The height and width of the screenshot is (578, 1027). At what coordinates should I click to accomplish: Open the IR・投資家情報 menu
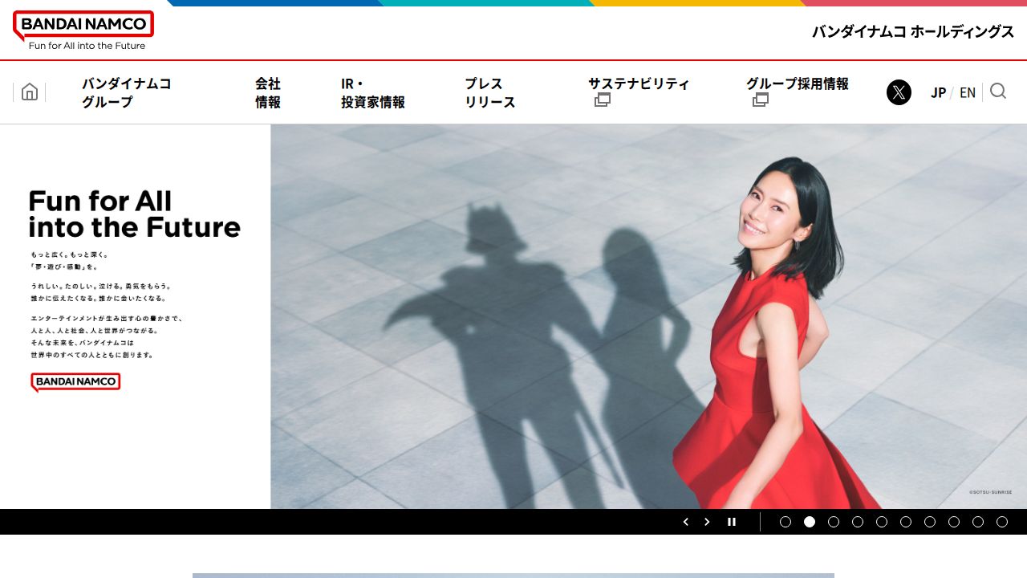[x=373, y=92]
